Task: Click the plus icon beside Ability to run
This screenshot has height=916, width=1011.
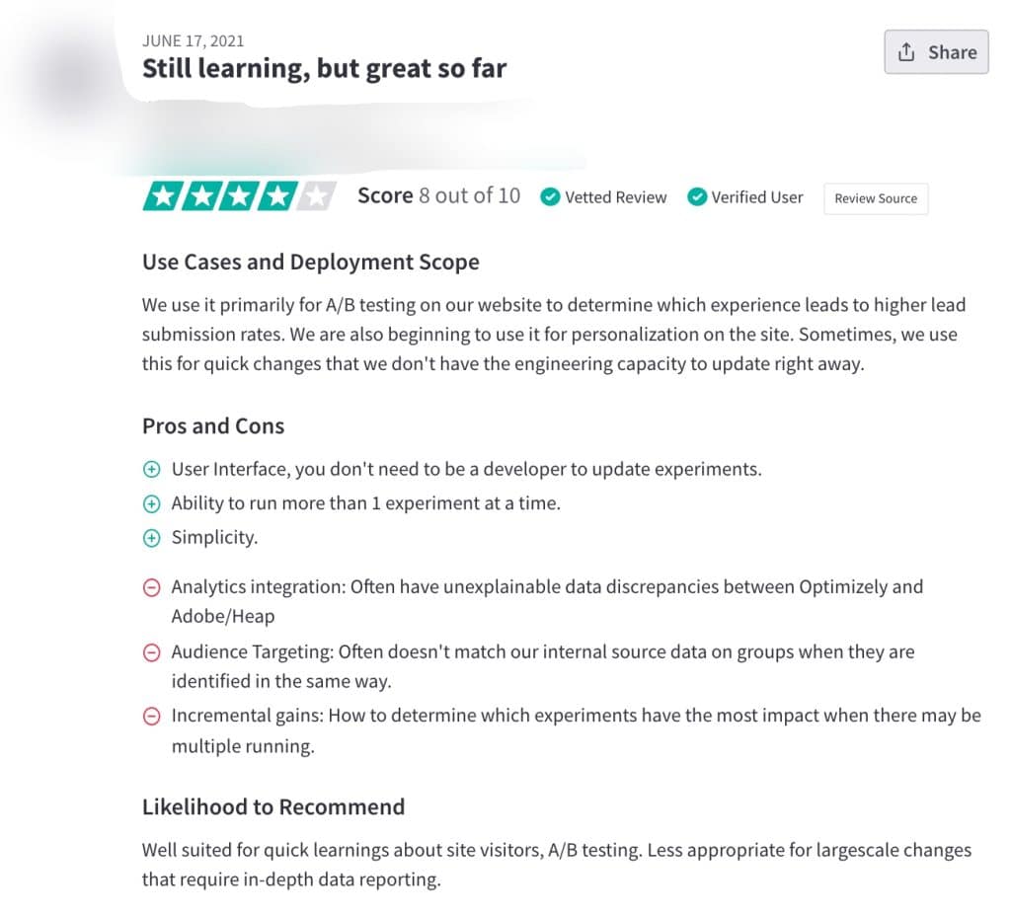Action: point(152,504)
